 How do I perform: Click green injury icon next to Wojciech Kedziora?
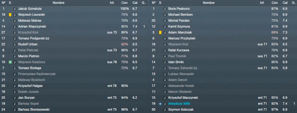(x=10, y=62)
